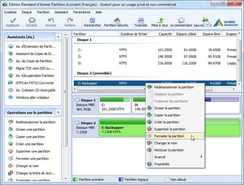This screenshot has height=185, width=244.
Task: Sort by Espace utilisé column header
Action: click(186, 34)
